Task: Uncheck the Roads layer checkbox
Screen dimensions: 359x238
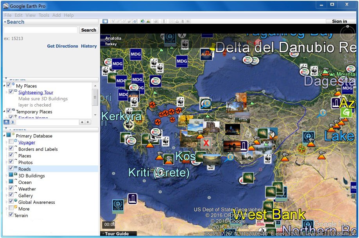Action: pos(11,169)
